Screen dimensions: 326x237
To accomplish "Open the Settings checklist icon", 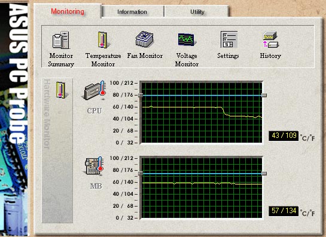I will click(x=228, y=39).
